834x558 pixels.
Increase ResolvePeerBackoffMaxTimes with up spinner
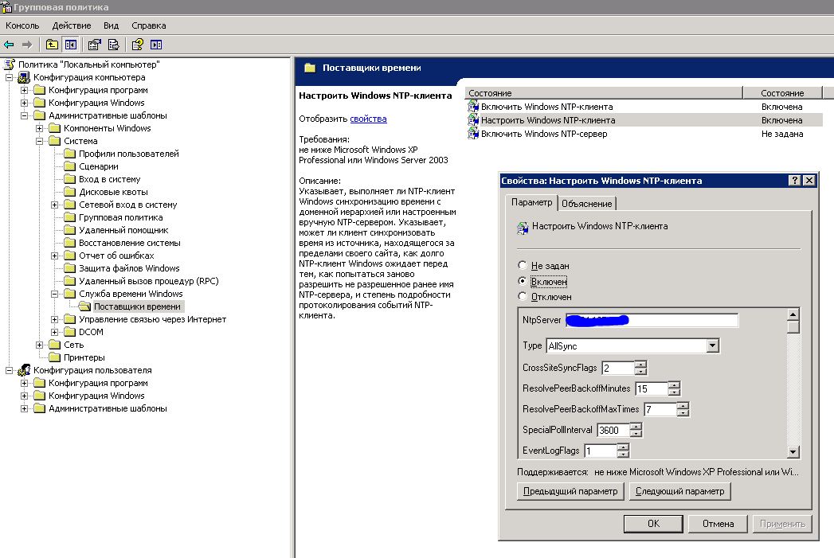(x=683, y=405)
